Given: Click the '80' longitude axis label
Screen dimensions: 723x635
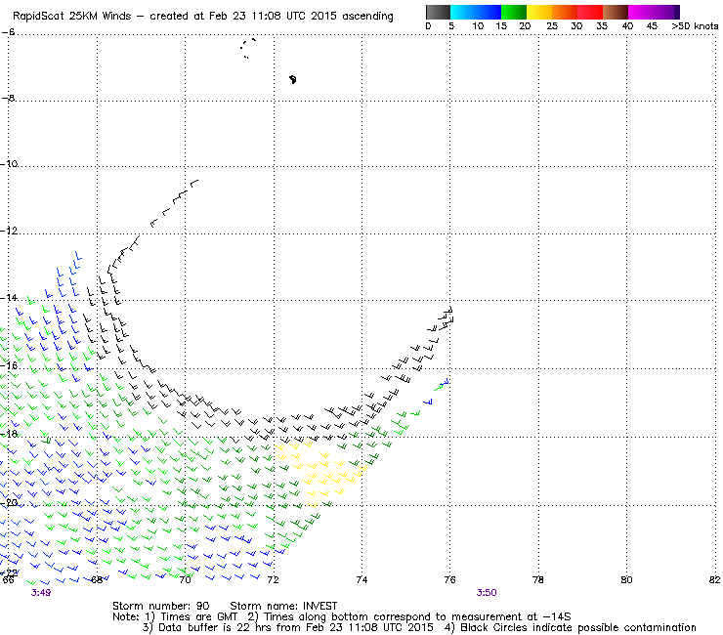Looking at the screenshot, I should [626, 580].
